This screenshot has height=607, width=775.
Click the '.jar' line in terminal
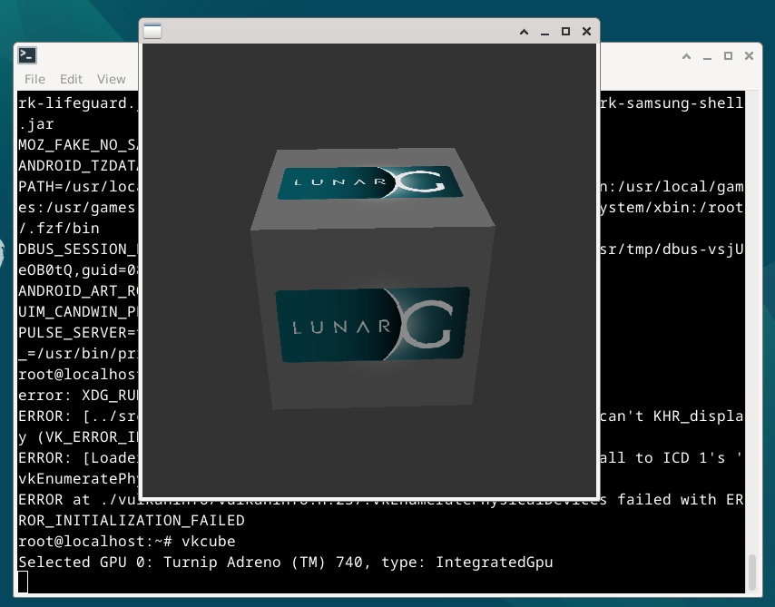[36, 124]
